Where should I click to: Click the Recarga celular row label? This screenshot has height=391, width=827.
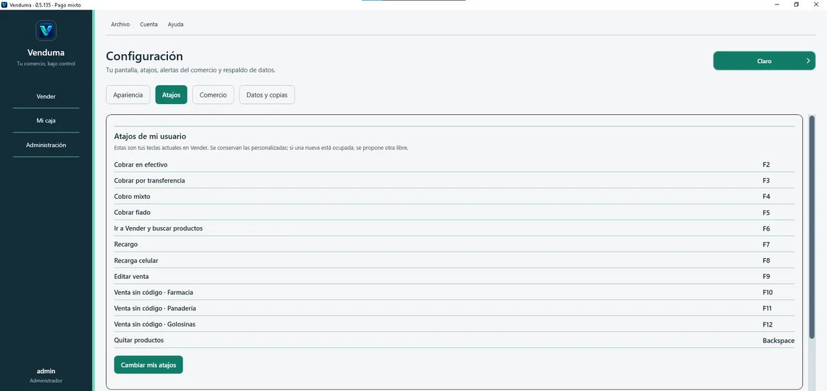pos(136,261)
